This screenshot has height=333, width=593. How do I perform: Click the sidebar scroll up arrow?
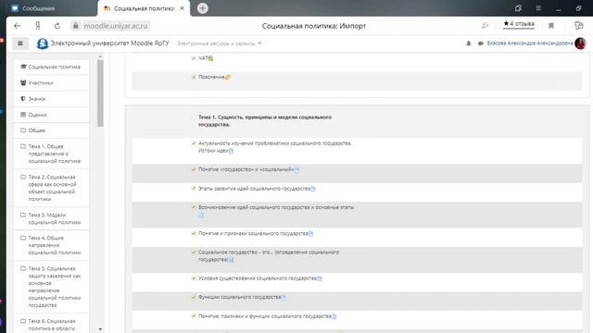tap(100, 56)
